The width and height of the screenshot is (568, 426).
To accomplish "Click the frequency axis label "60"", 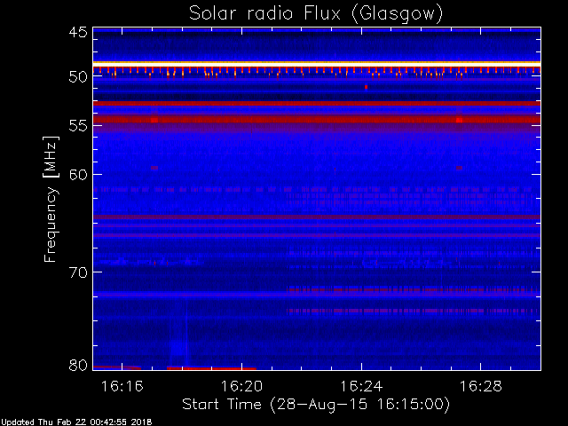I will click(x=78, y=174).
